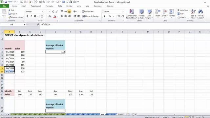
Task: Select sheet tab F9
Action: pyautogui.click(x=107, y=114)
